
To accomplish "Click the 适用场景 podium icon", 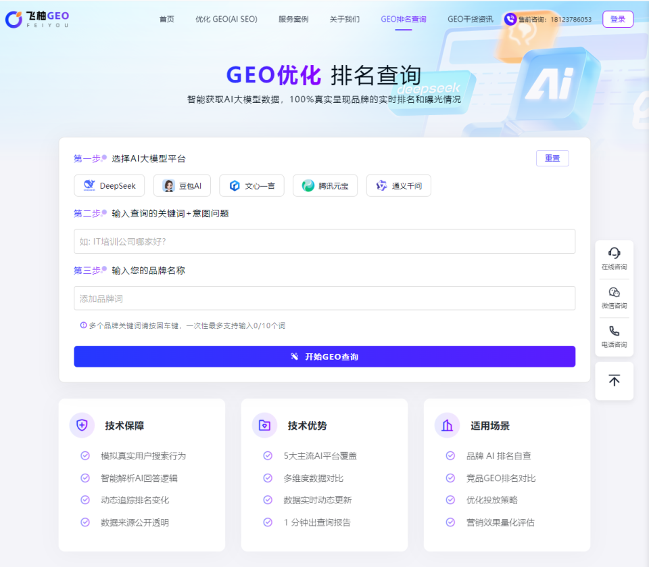I will (x=447, y=425).
